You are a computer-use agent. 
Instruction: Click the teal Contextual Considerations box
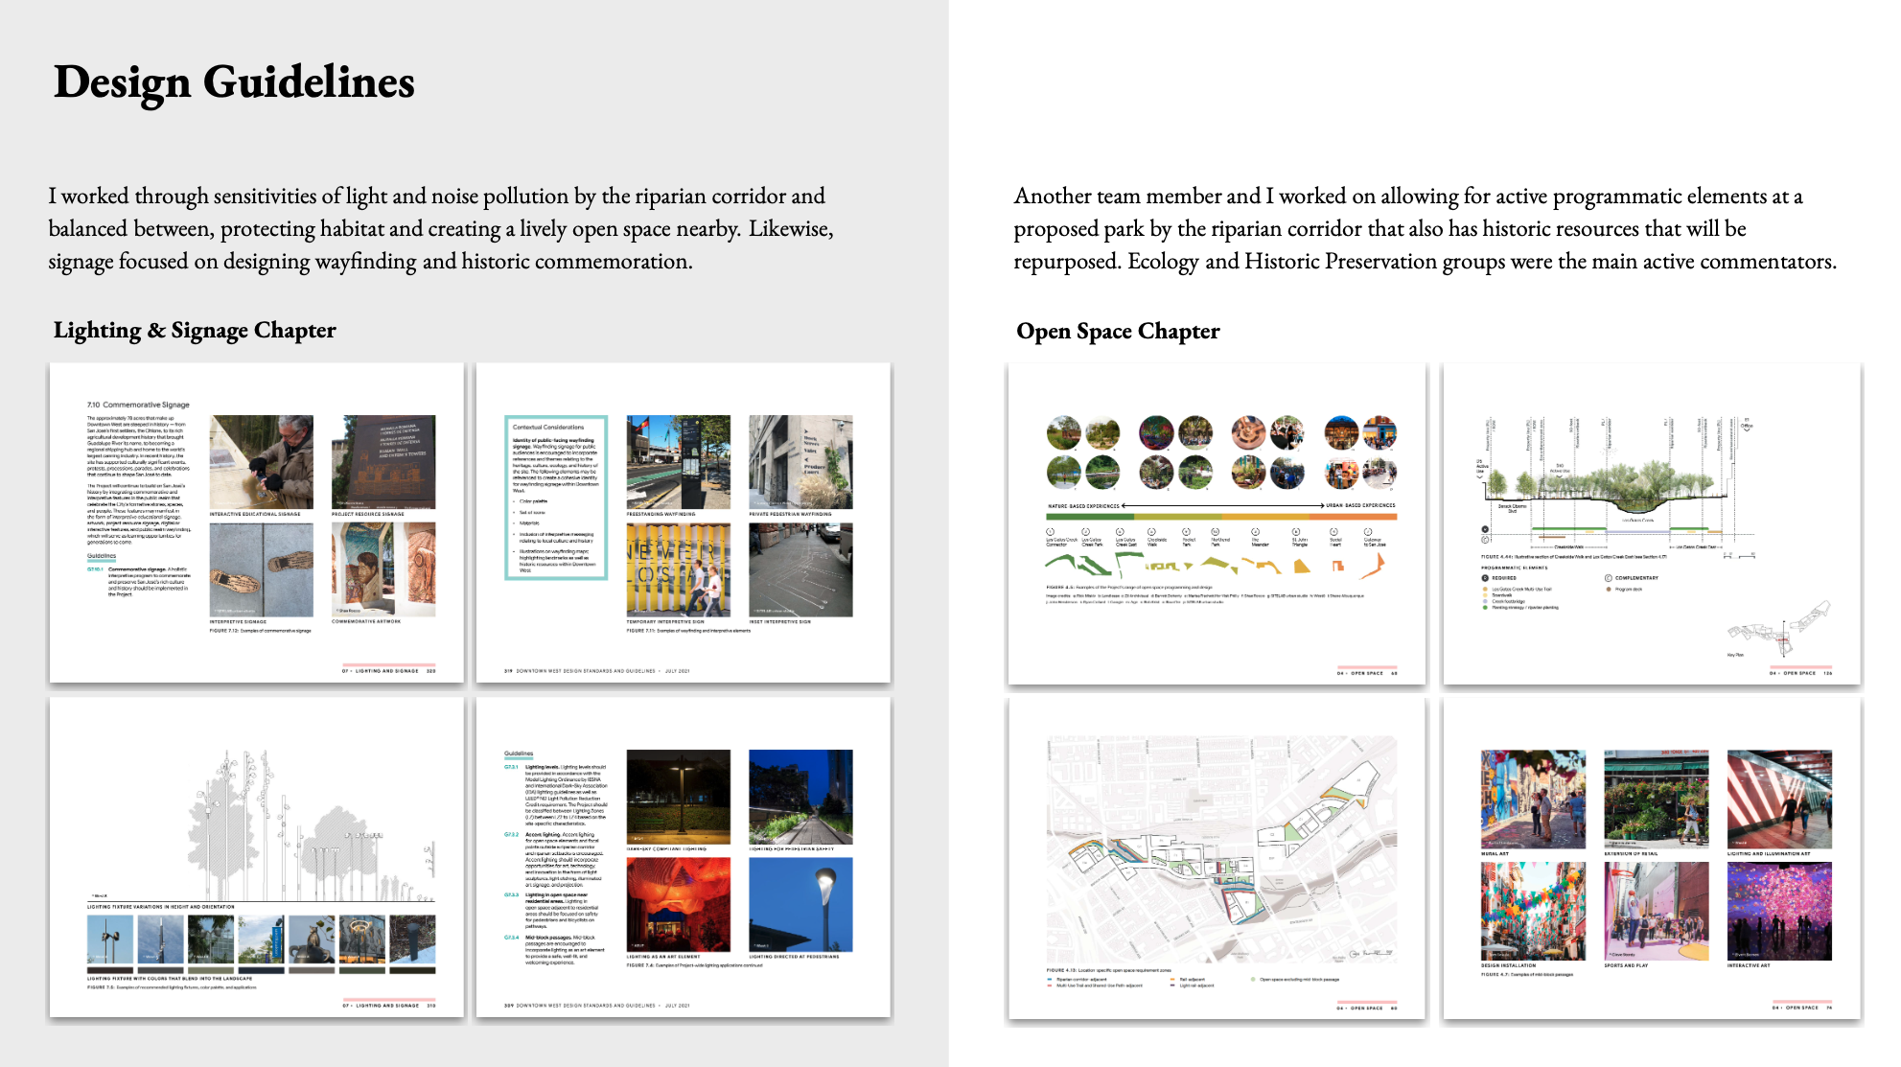coord(556,498)
